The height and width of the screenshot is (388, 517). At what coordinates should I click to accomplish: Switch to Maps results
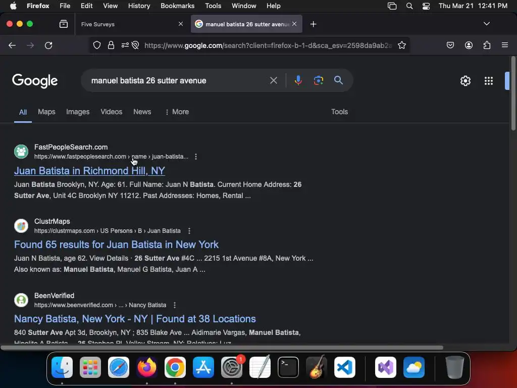(x=46, y=112)
